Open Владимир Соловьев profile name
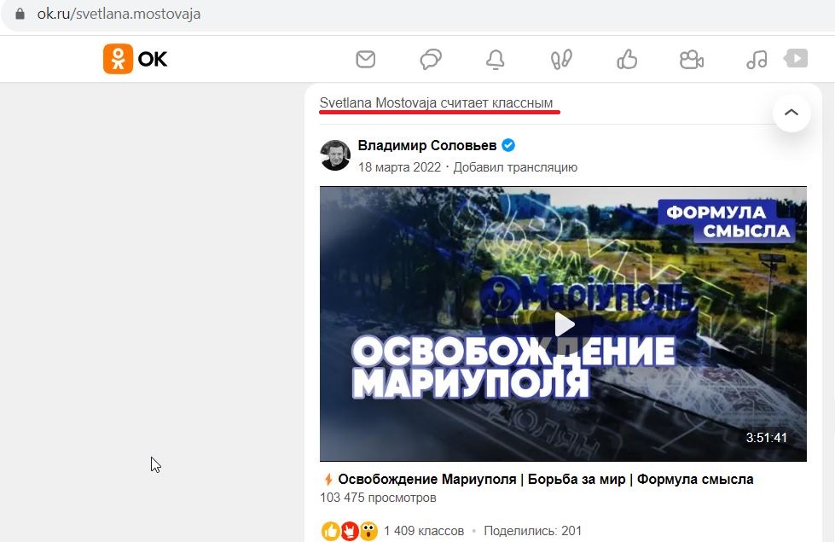The width and height of the screenshot is (835, 542). [x=427, y=145]
